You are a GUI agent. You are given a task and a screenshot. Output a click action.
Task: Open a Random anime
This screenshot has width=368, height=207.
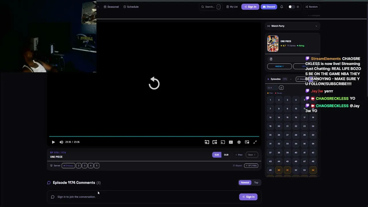(311, 7)
